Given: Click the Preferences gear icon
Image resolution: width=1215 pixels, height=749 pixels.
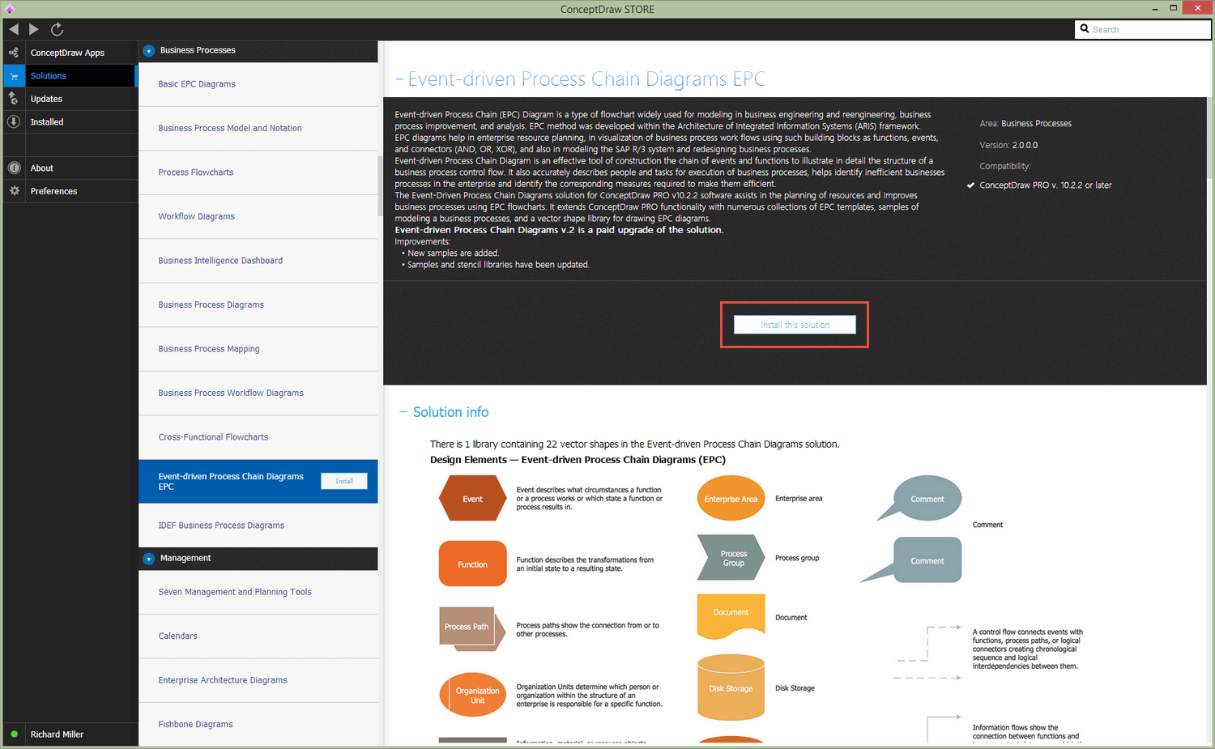Looking at the screenshot, I should [x=14, y=191].
